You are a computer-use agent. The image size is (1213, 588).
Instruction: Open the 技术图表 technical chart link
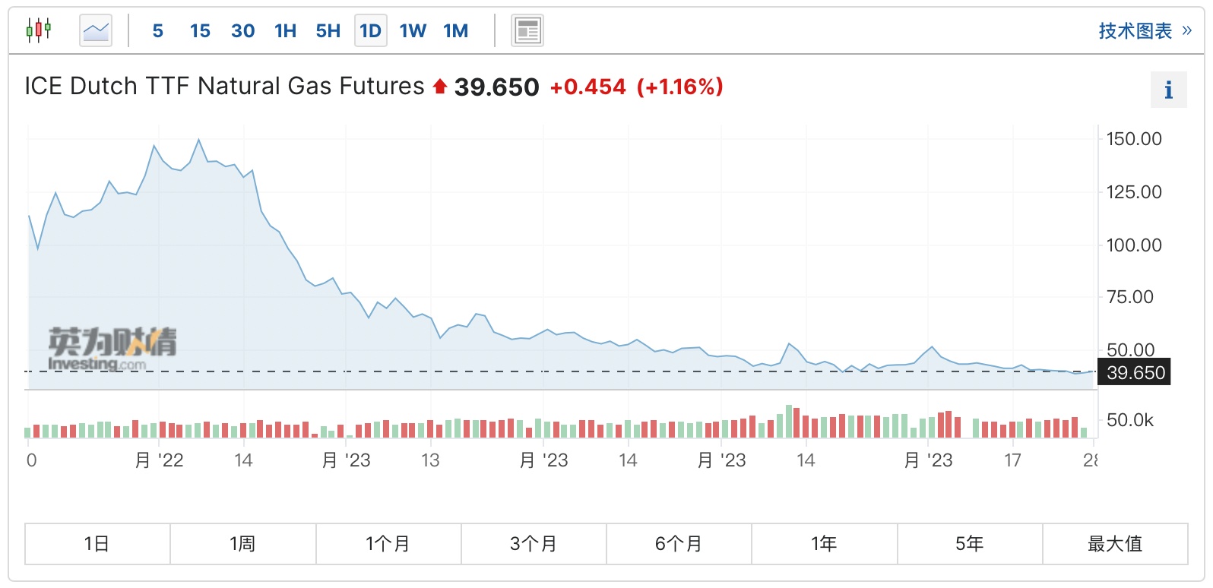[1135, 30]
